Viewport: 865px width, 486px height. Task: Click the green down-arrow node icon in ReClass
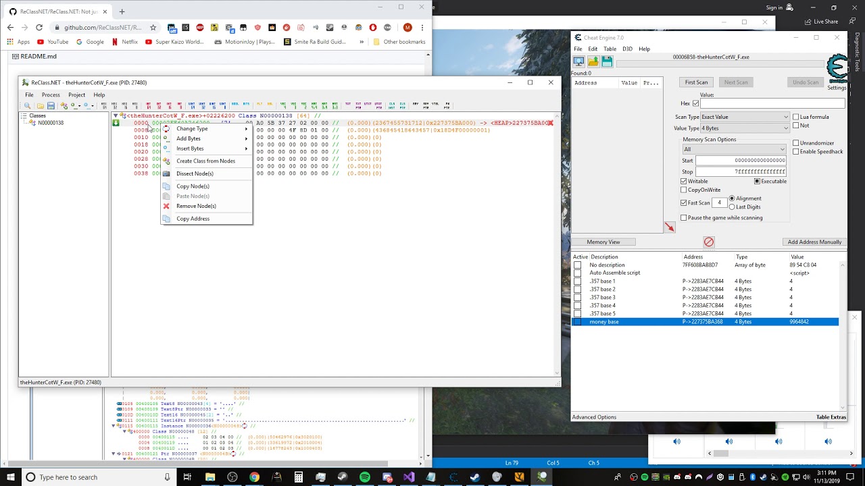[x=116, y=123]
